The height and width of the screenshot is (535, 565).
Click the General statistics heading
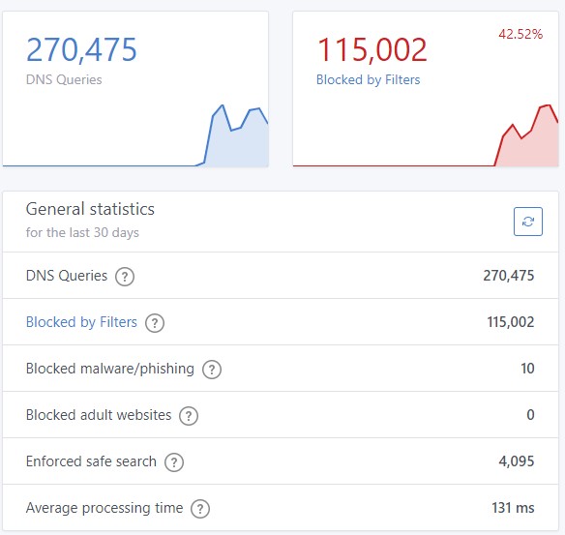coord(90,209)
